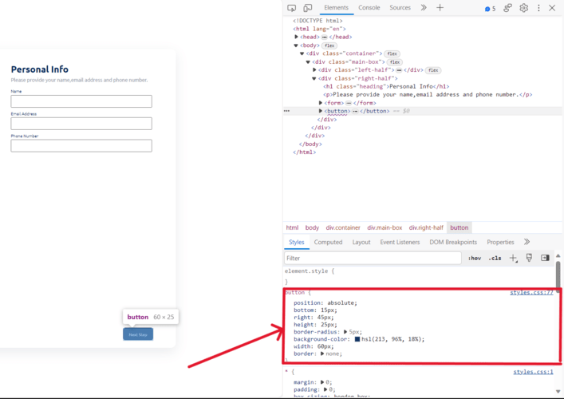This screenshot has height=399, width=564.
Task: Select div.main-box in breadcrumb
Action: (385, 227)
